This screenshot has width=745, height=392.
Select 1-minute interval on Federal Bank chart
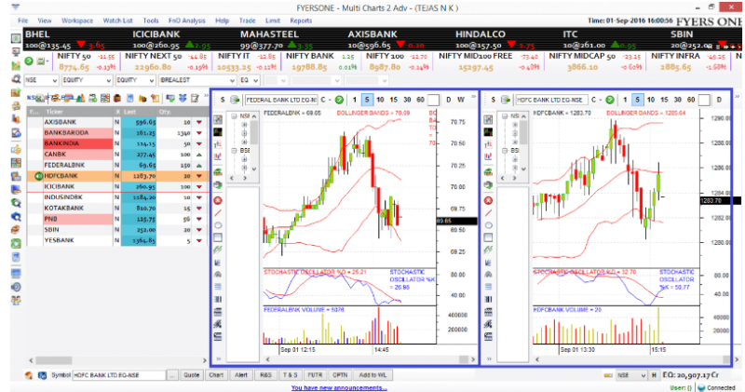click(x=355, y=100)
